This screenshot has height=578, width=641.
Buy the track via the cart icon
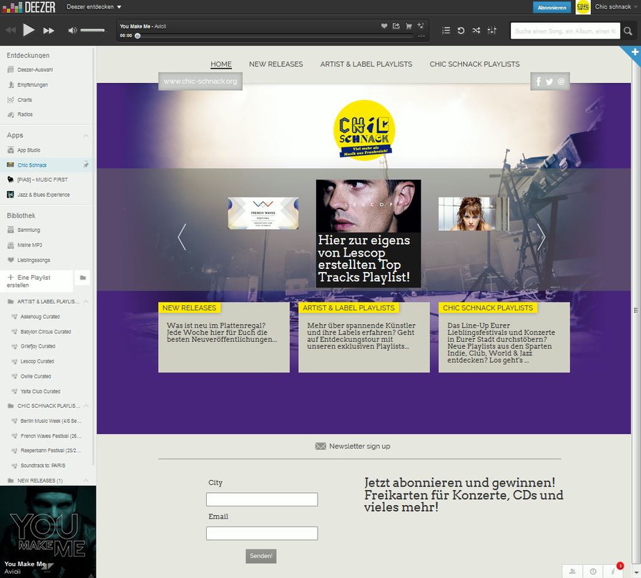[408, 26]
